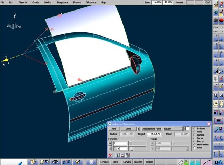This screenshot has width=224, height=165.
Task: Click the linked boxes icon in dialog footer
Action: [127, 155]
